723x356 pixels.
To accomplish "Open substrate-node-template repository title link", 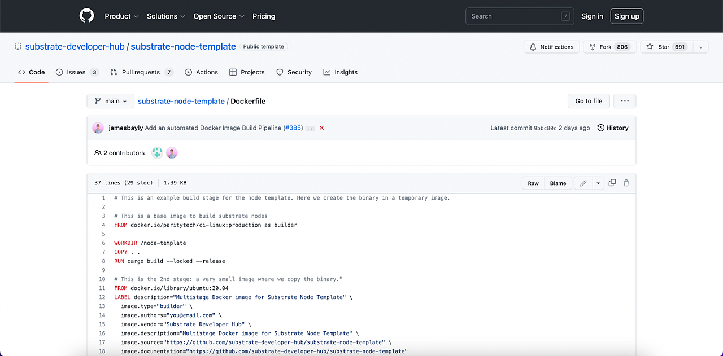I will click(183, 47).
